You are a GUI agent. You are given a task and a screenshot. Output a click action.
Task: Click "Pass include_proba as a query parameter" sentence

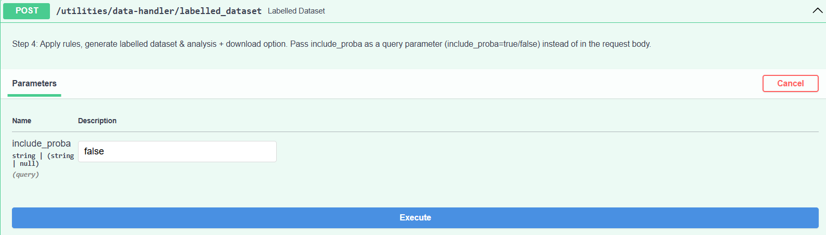tap(366, 44)
